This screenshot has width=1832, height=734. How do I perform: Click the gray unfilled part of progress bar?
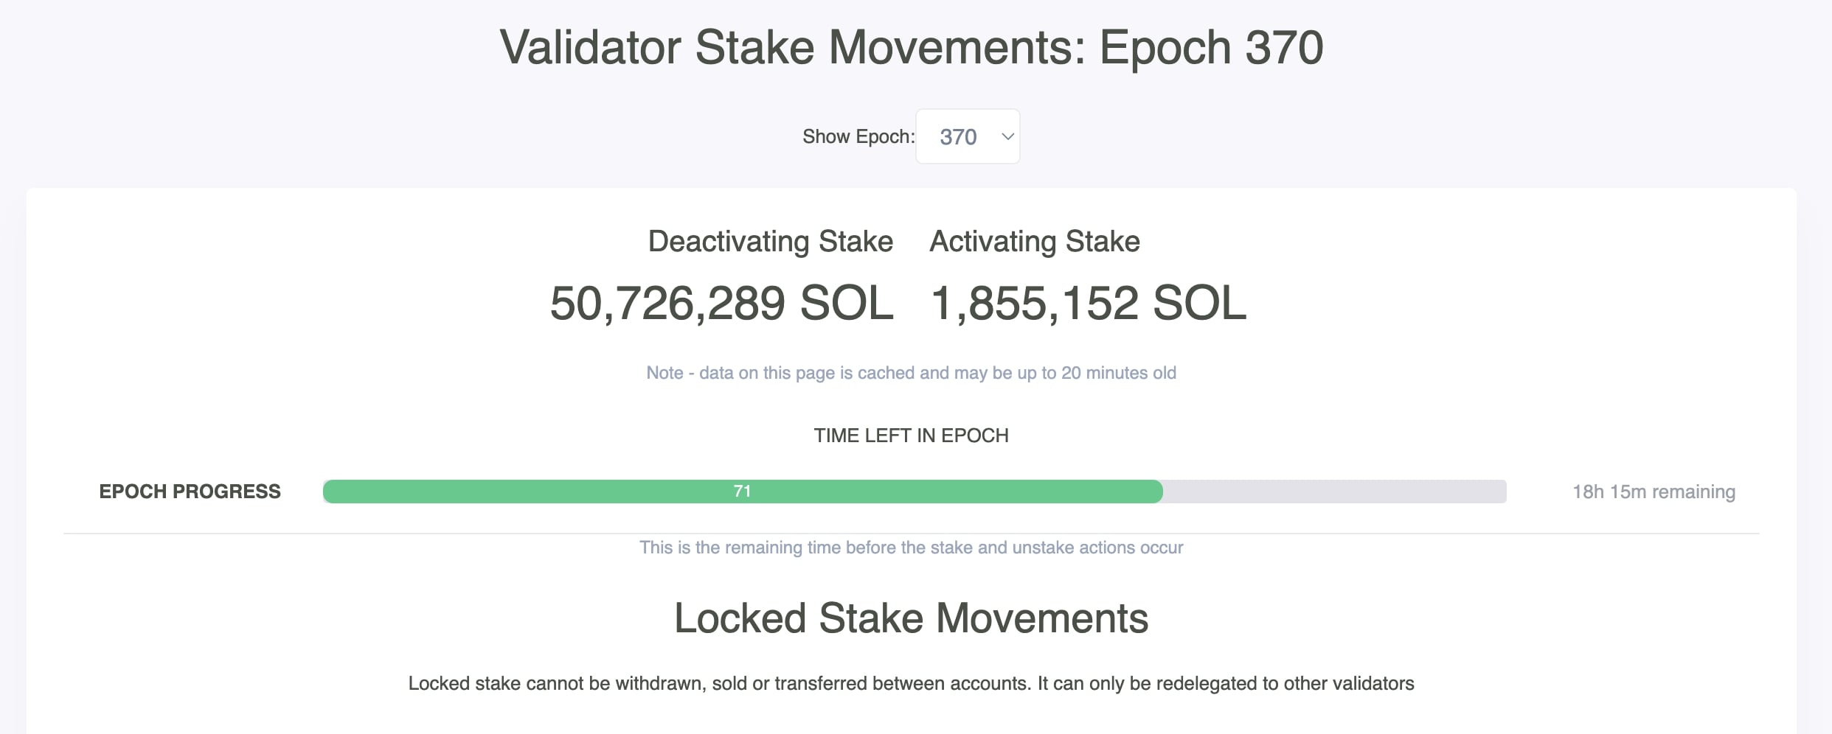point(1335,492)
